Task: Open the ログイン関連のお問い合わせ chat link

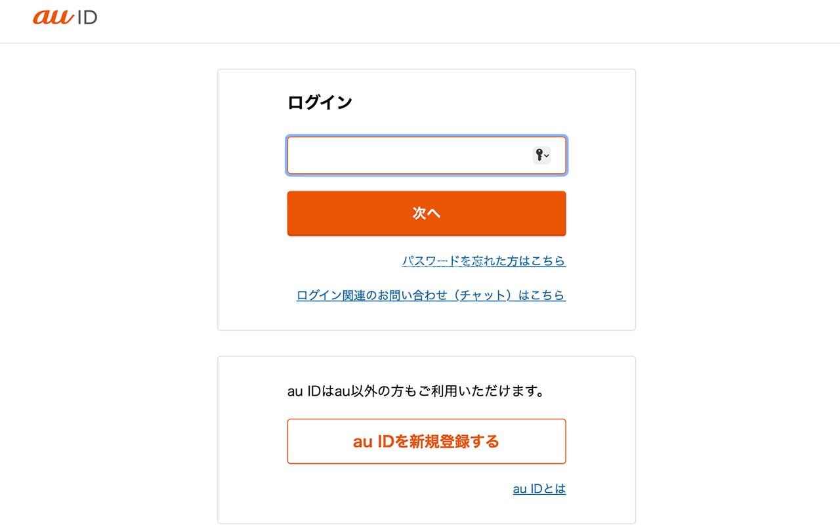Action: pyautogui.click(x=430, y=295)
